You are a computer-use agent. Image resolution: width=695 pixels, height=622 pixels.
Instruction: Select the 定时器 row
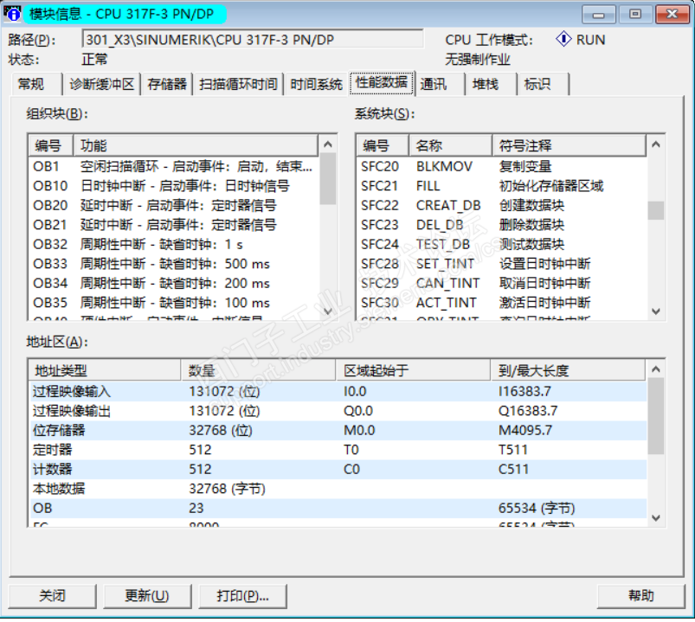point(338,450)
